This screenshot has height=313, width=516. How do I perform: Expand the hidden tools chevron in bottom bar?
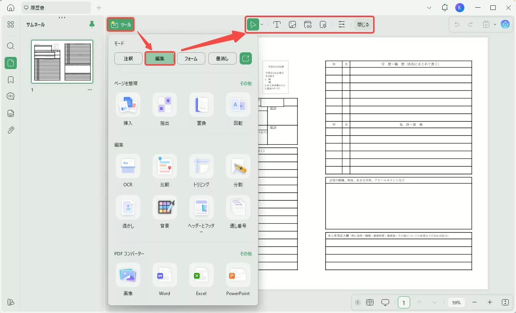(x=358, y=302)
